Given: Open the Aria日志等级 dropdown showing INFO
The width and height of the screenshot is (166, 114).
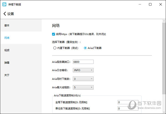Looking at the screenshot, I should tap(83, 70).
